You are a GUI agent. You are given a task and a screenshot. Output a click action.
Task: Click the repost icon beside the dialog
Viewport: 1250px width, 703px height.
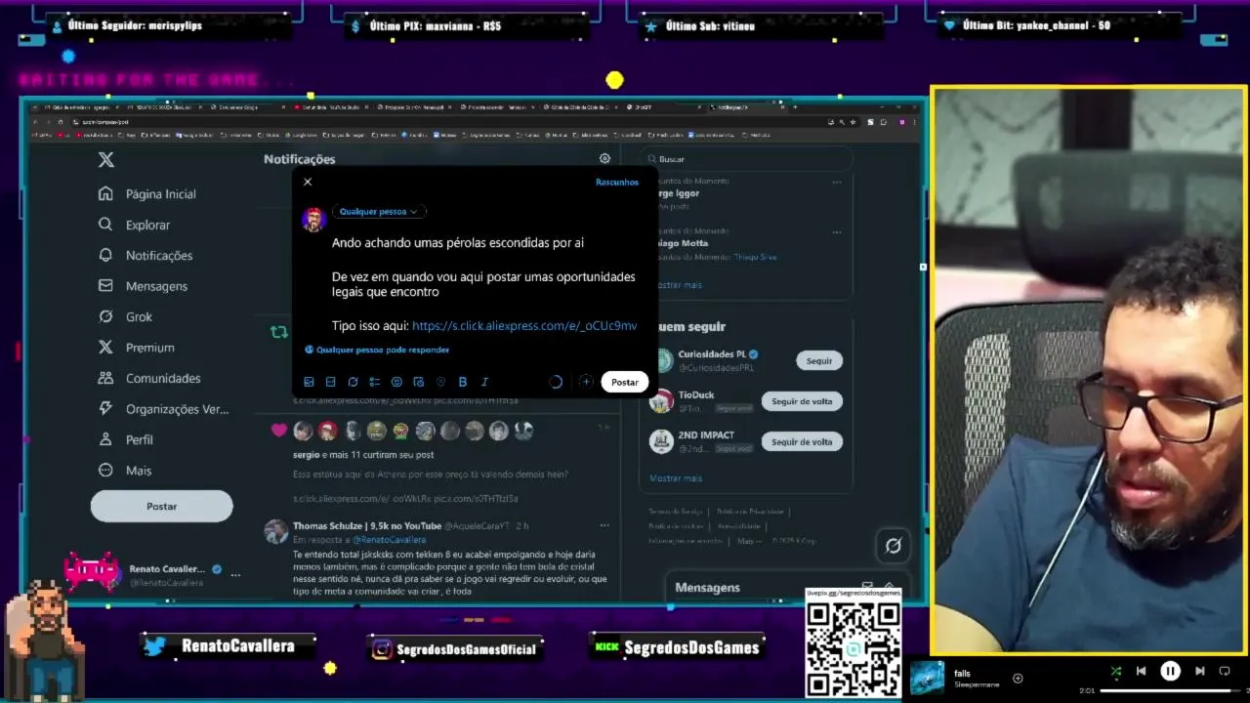tap(279, 332)
